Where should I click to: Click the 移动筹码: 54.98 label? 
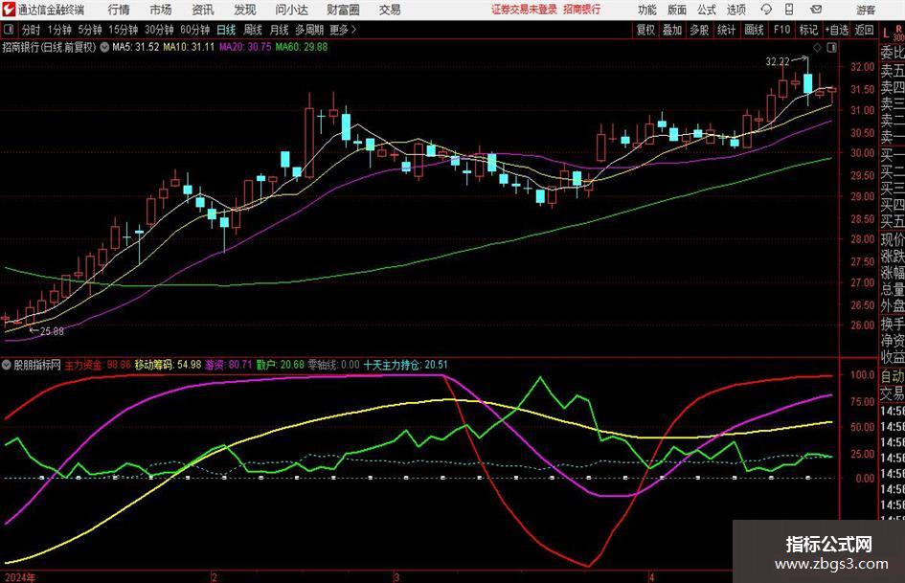coord(168,365)
